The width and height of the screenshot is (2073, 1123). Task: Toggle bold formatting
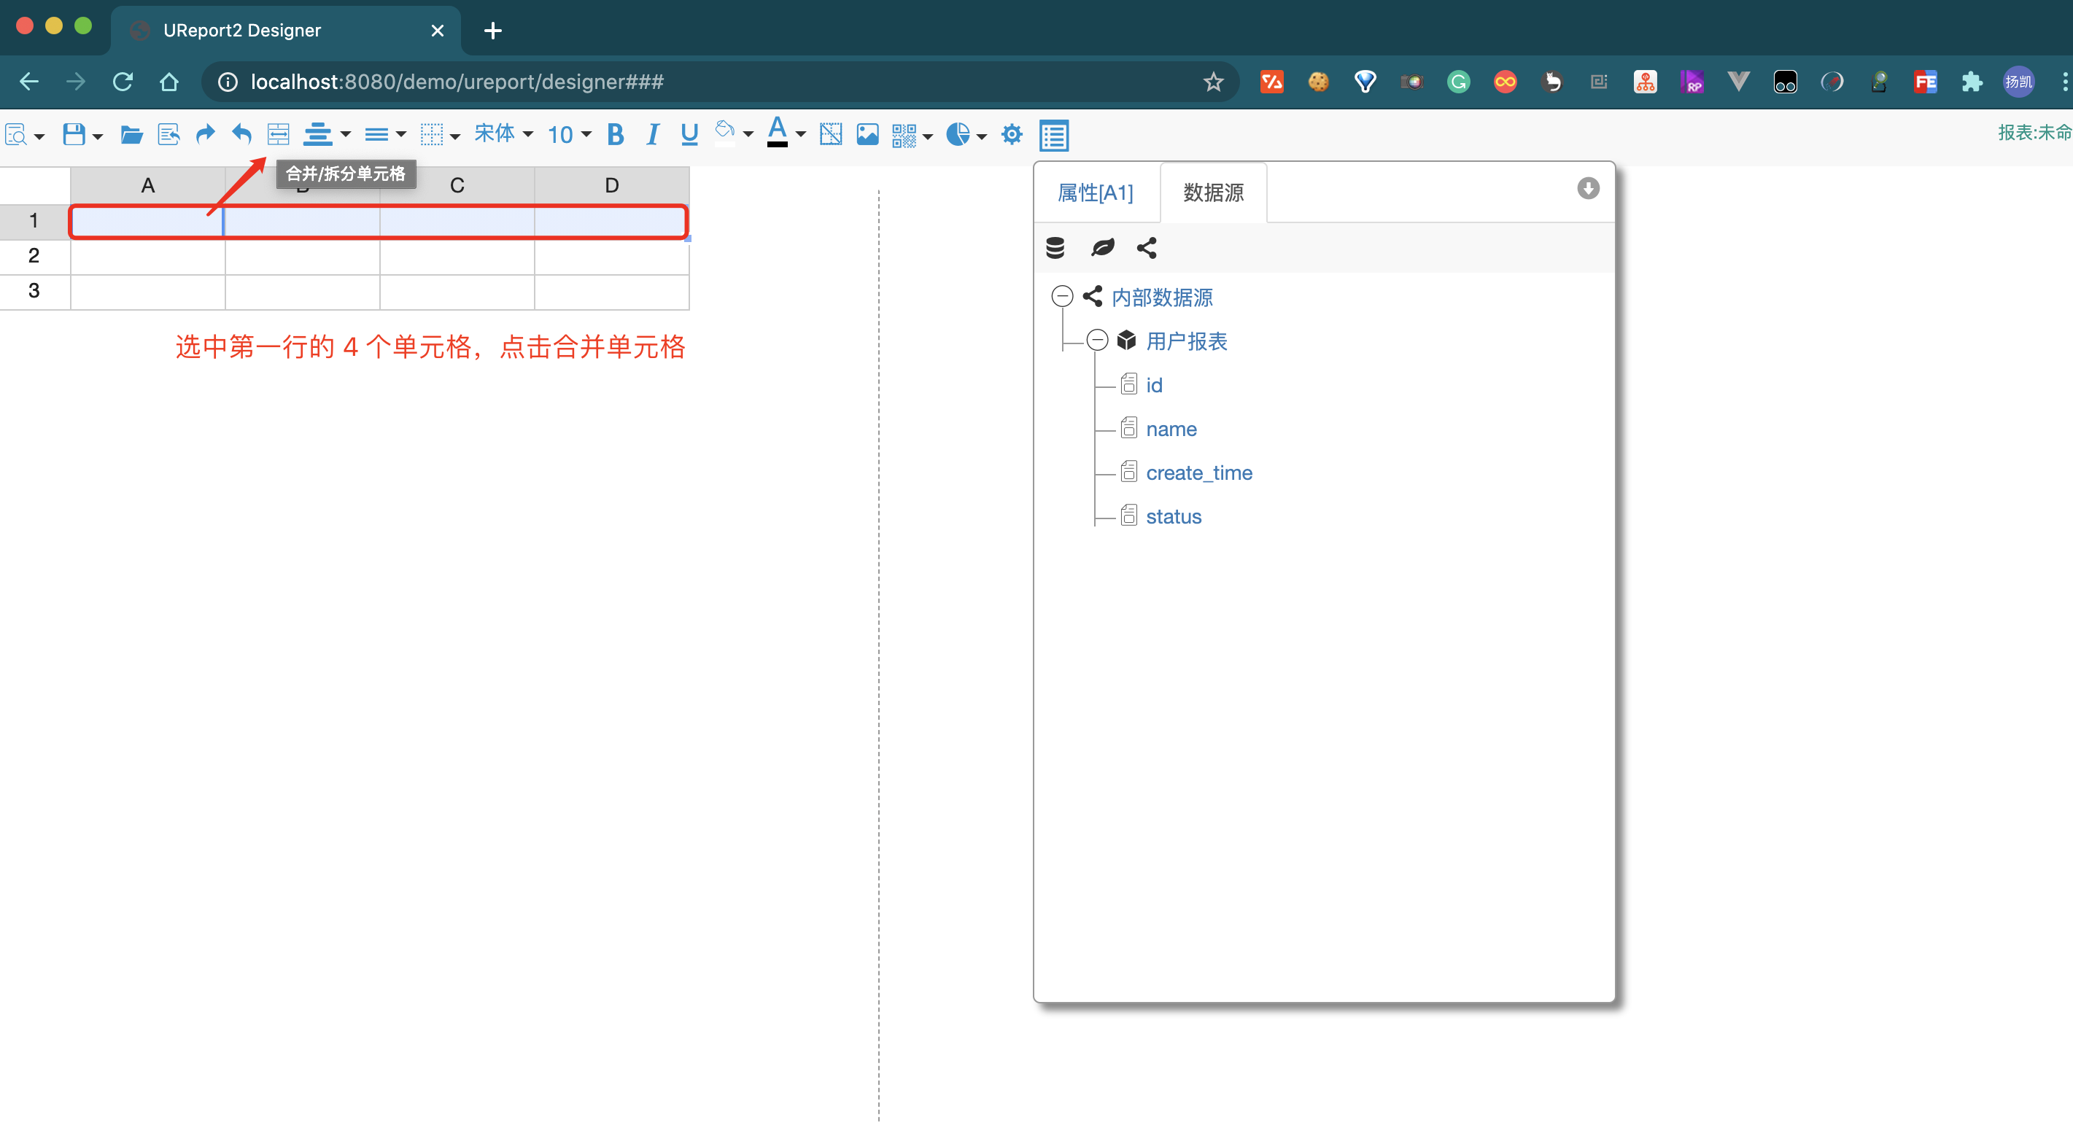pos(616,134)
